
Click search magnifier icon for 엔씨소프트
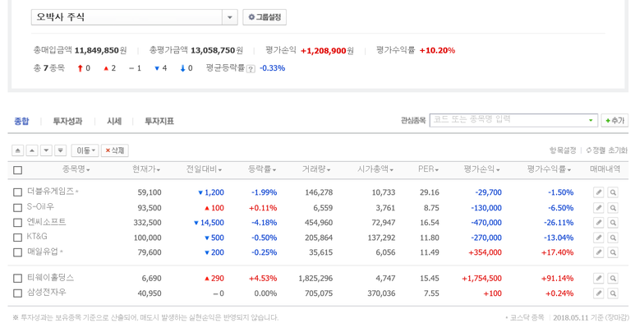coord(613,223)
